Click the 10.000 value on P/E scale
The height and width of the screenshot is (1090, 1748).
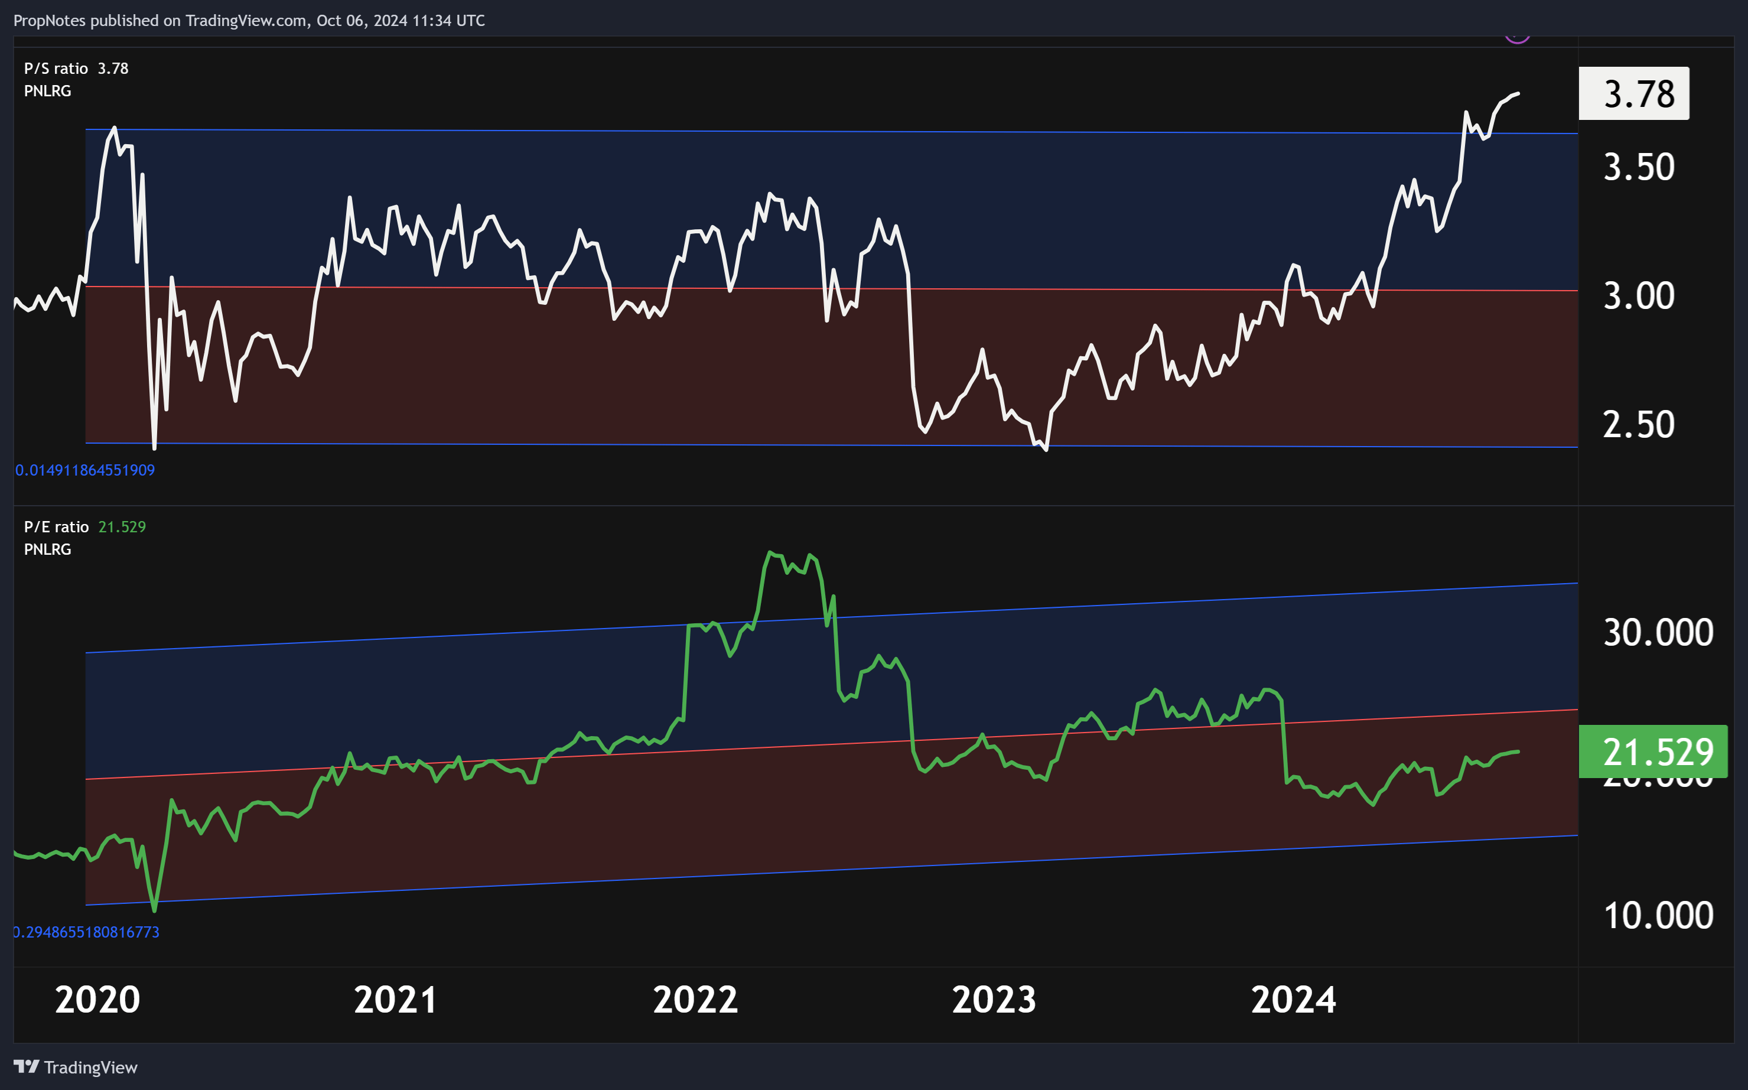[x=1658, y=916]
